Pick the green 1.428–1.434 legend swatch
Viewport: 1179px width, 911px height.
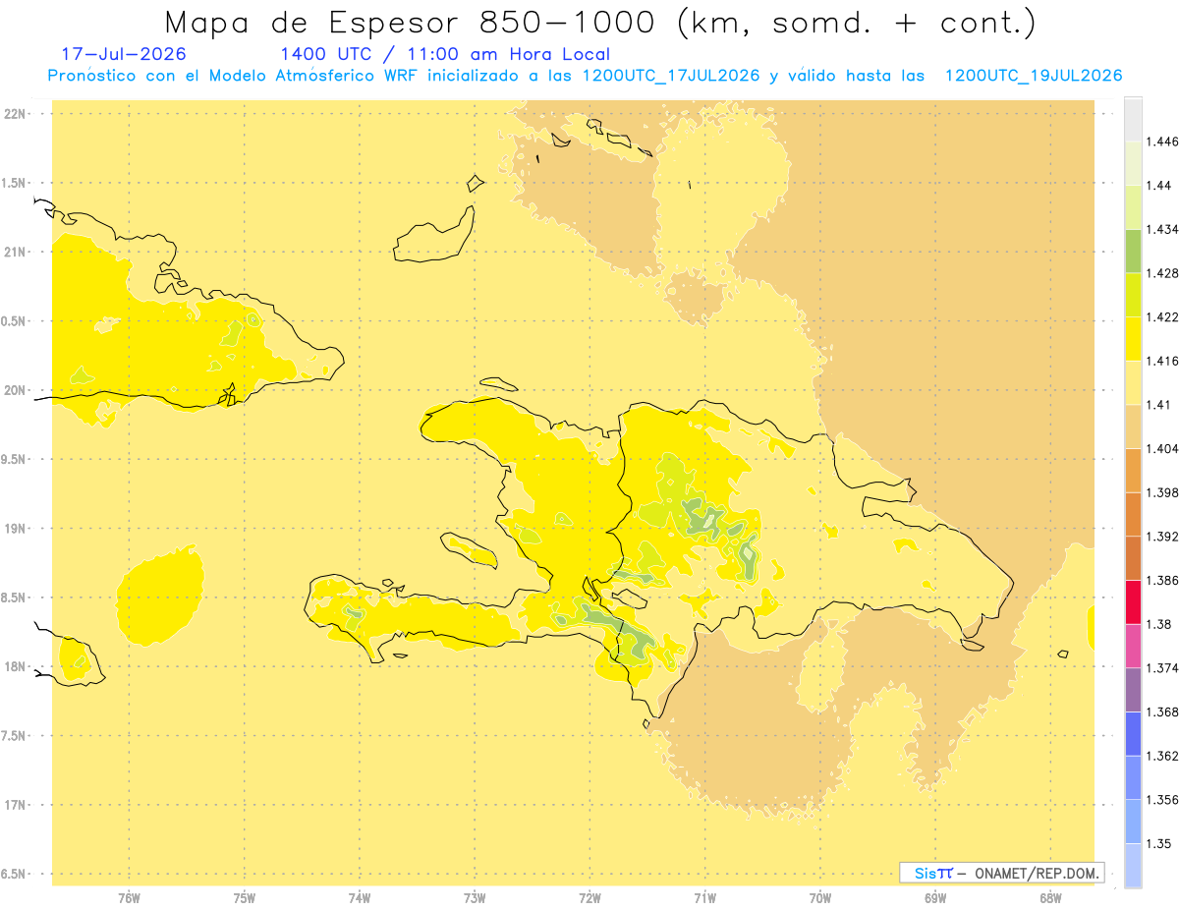click(1133, 251)
